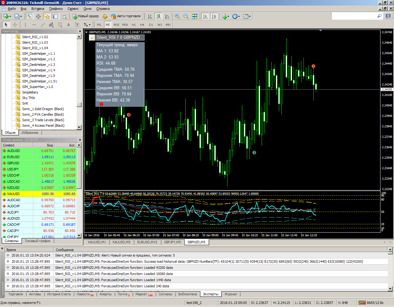Viewport: 394px width, 307px height.
Task: Select the crosshair tool
Action: point(15,25)
